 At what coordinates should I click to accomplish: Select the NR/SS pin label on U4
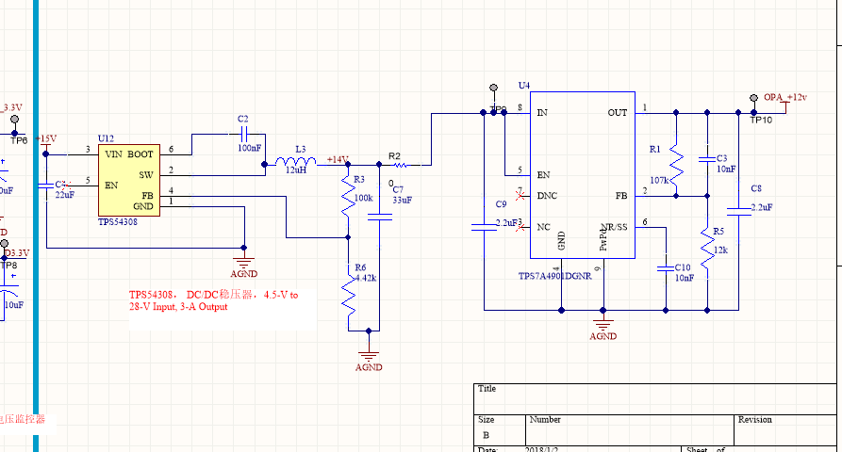click(x=614, y=227)
